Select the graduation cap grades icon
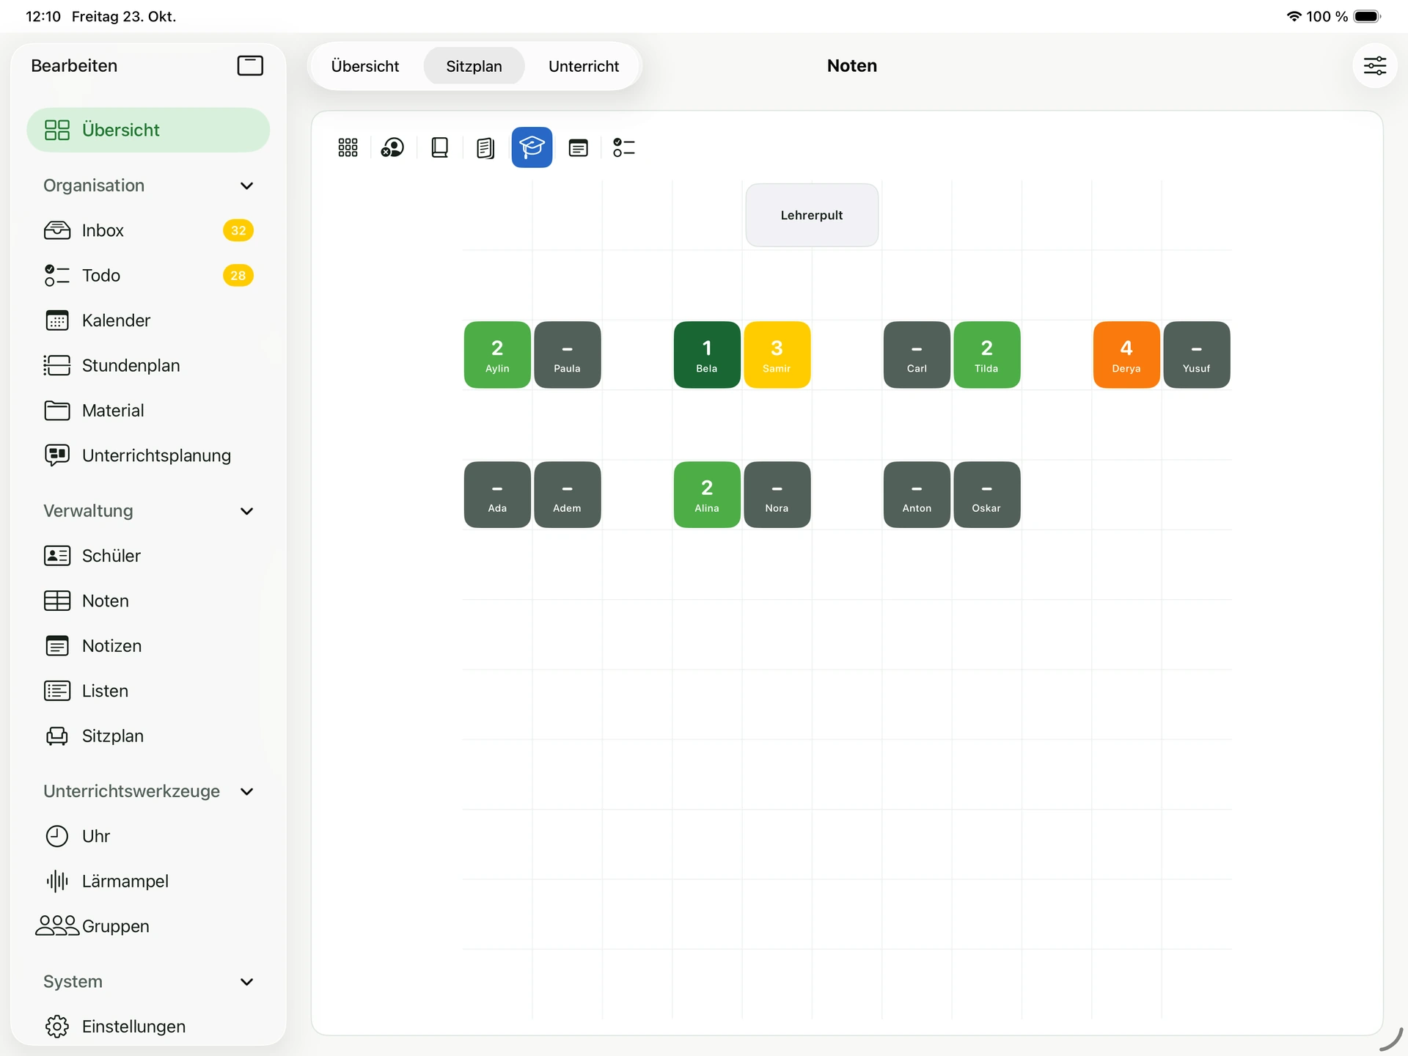Image resolution: width=1408 pixels, height=1056 pixels. [532, 147]
